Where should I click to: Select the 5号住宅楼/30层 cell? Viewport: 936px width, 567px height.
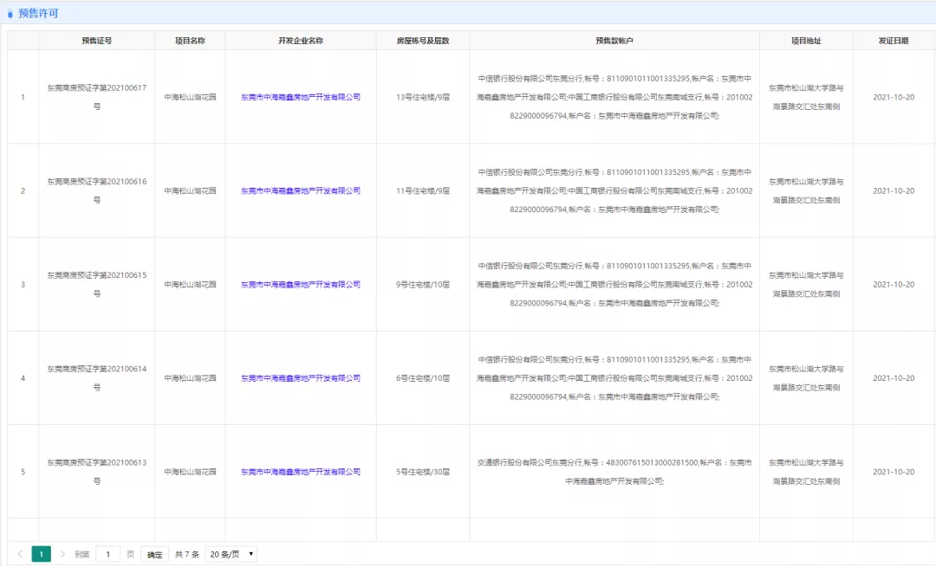423,472
